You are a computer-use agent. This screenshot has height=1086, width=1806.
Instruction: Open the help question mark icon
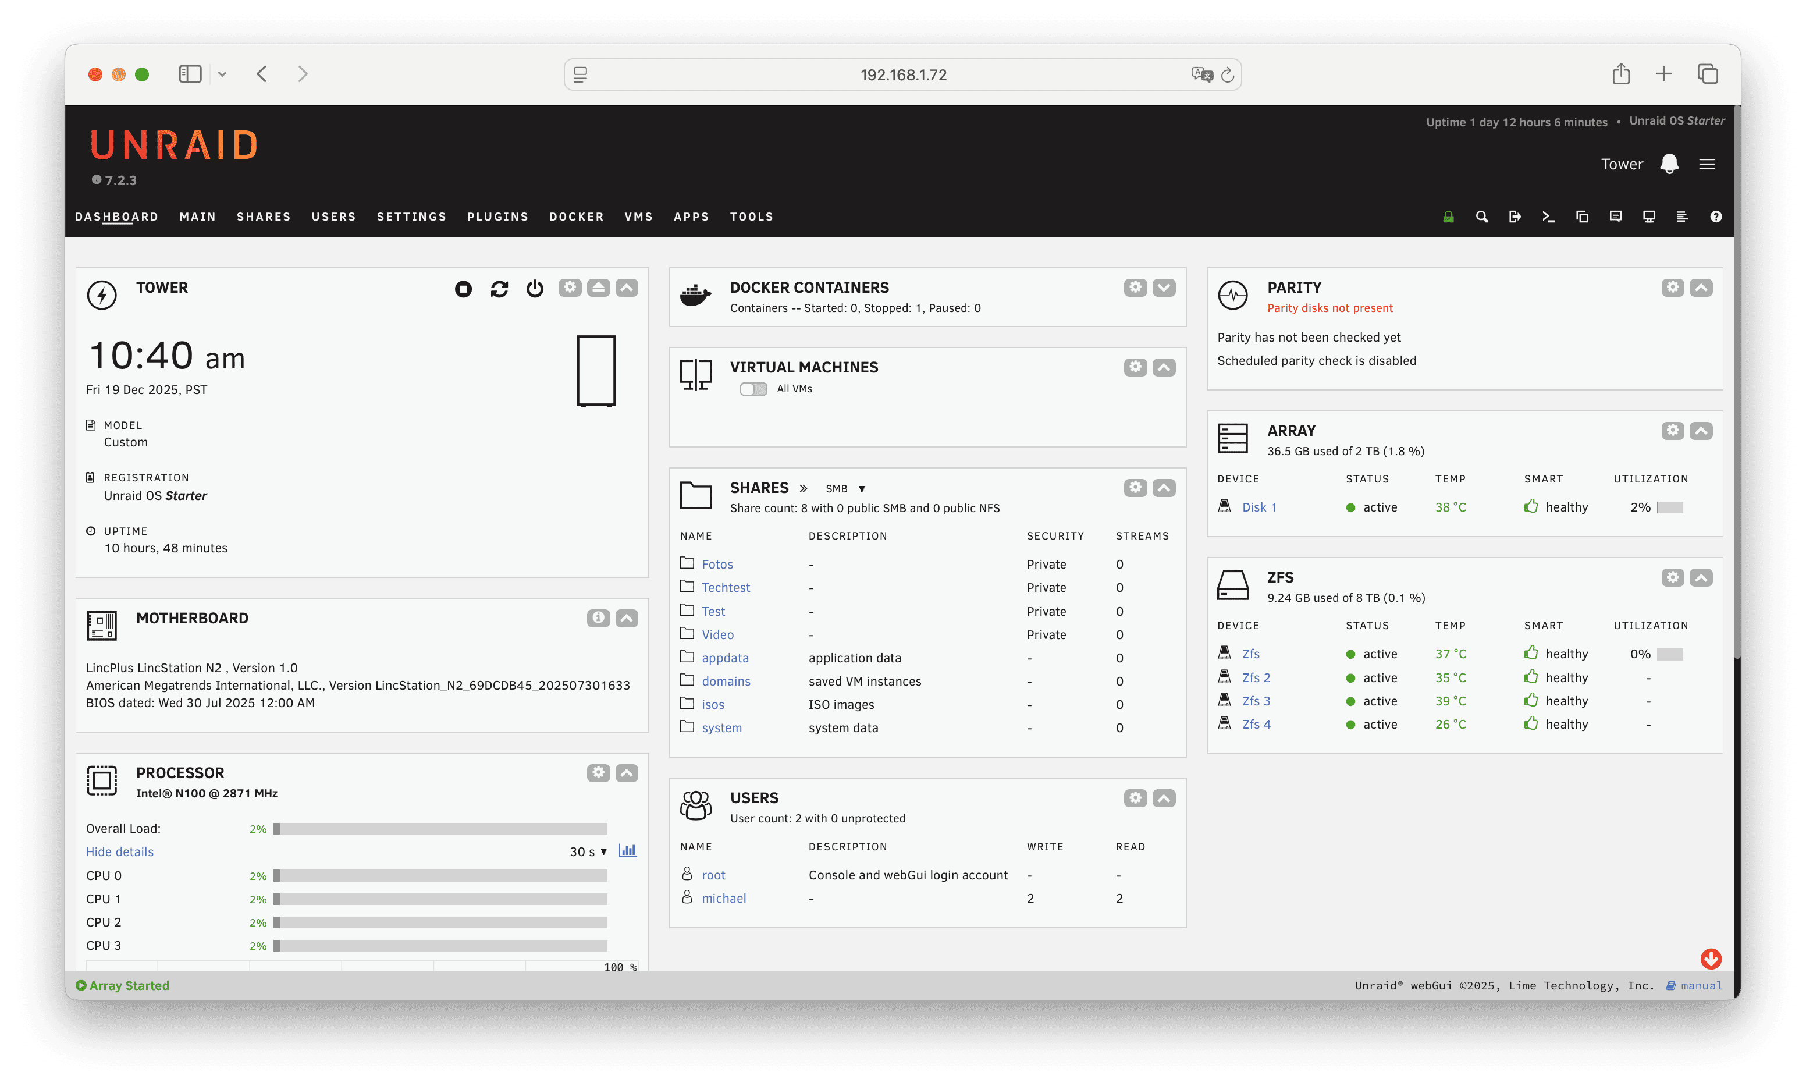tap(1715, 217)
